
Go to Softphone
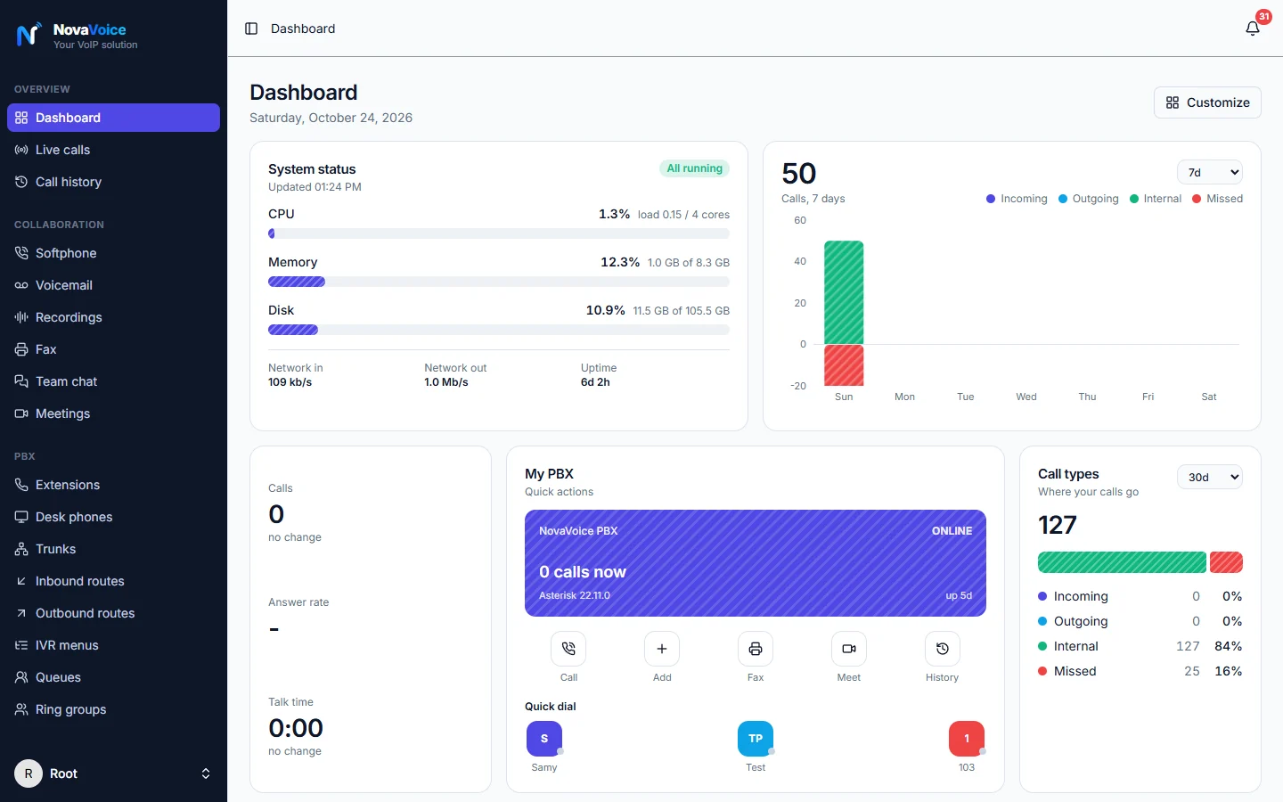[113, 253]
